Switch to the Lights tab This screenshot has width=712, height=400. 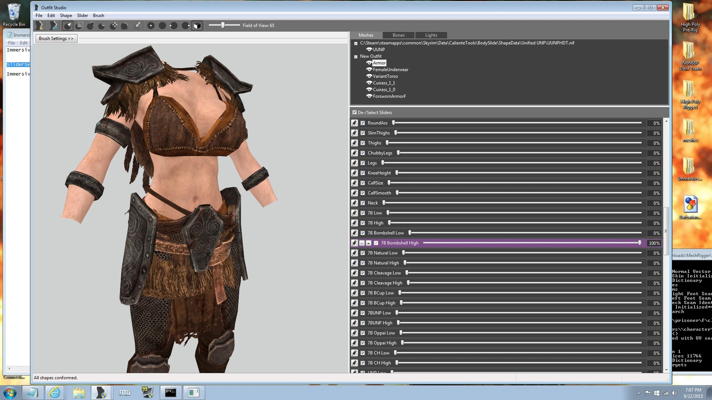tap(431, 35)
